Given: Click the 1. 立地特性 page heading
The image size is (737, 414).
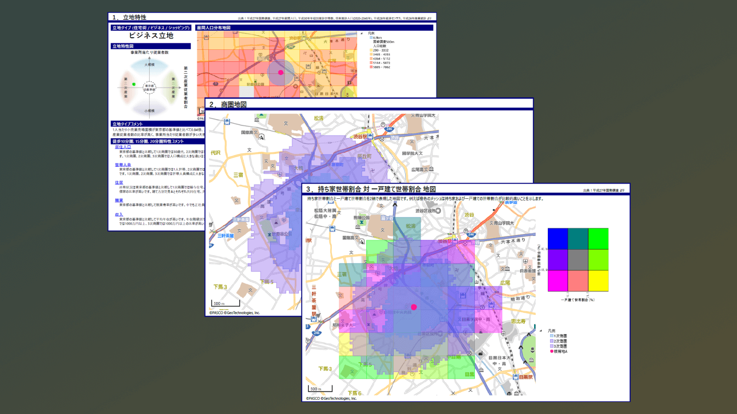Looking at the screenshot, I should click(x=129, y=18).
